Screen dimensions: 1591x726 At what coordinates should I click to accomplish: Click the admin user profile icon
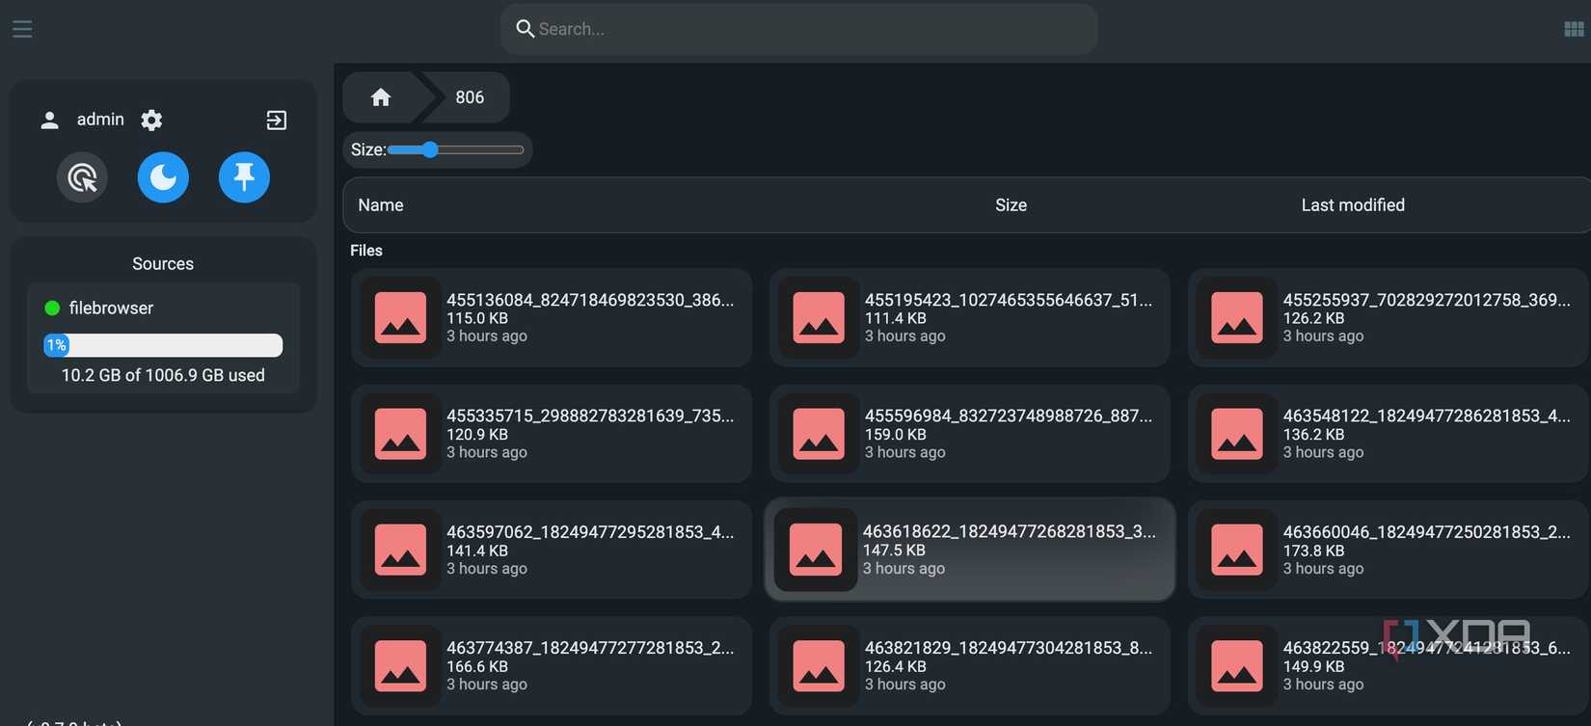[49, 120]
